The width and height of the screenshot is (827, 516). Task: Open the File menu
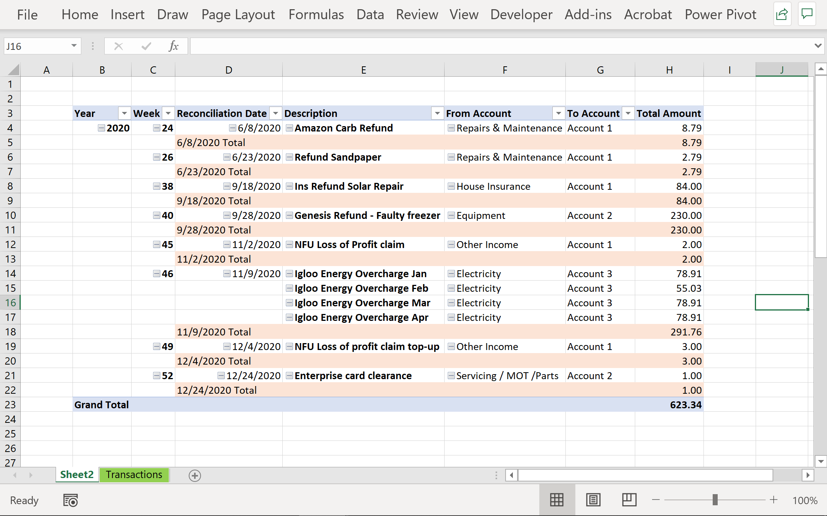click(27, 15)
